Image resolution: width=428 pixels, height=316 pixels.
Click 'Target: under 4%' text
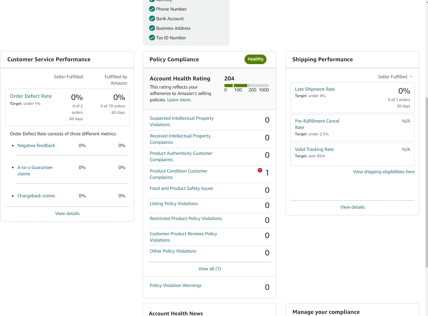click(x=310, y=96)
